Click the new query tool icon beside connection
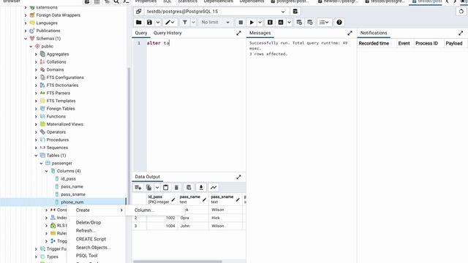Image resolution: width=468 pixels, height=263 pixels. click(295, 12)
